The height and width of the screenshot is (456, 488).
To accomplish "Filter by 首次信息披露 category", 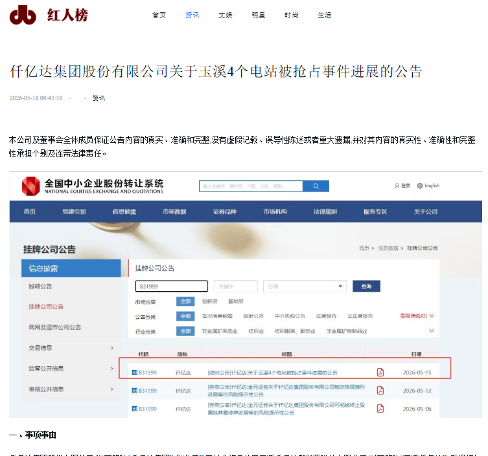I will tap(217, 316).
